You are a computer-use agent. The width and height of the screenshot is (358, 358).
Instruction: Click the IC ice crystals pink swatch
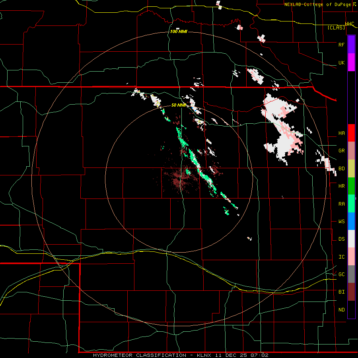coord(351,257)
